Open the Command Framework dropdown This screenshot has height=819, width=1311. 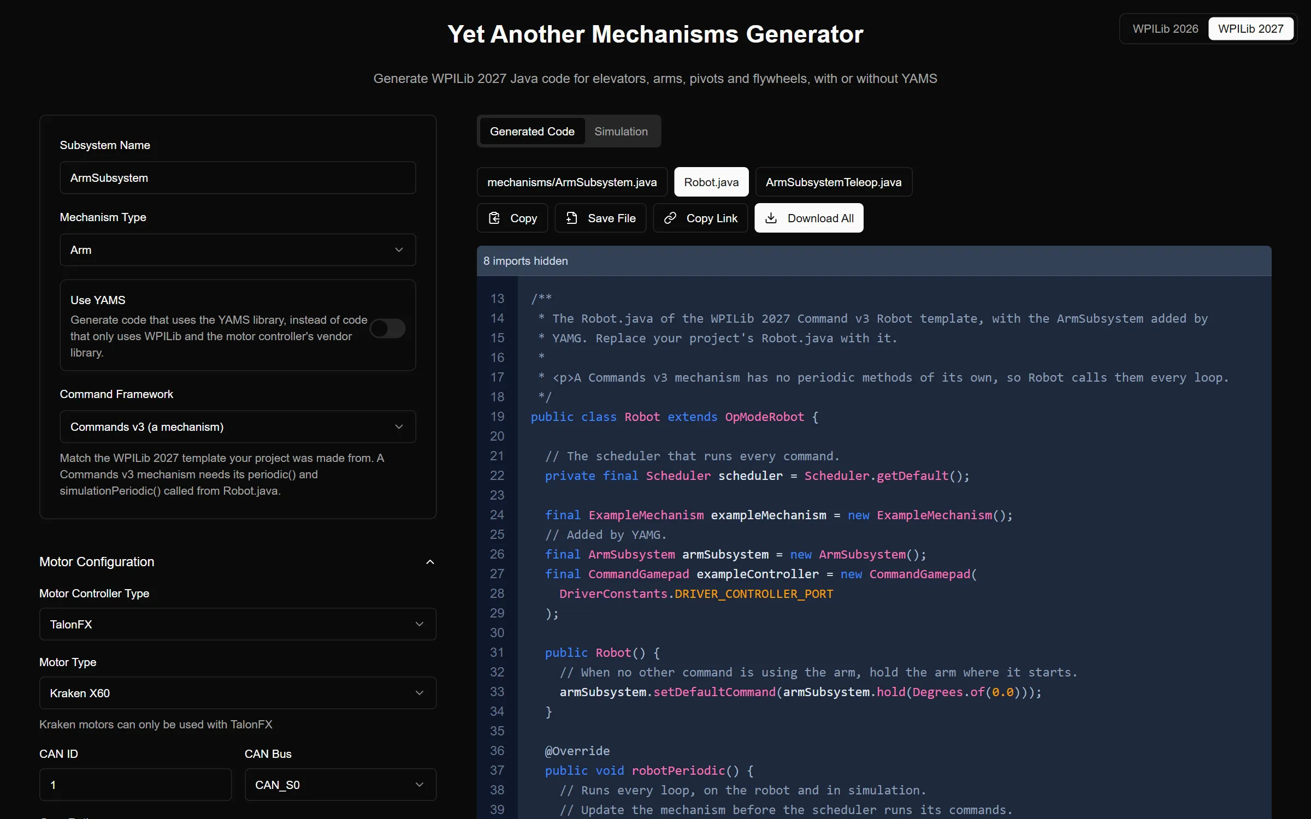(238, 427)
